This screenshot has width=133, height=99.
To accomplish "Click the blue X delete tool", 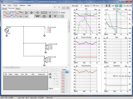I will [63, 16].
